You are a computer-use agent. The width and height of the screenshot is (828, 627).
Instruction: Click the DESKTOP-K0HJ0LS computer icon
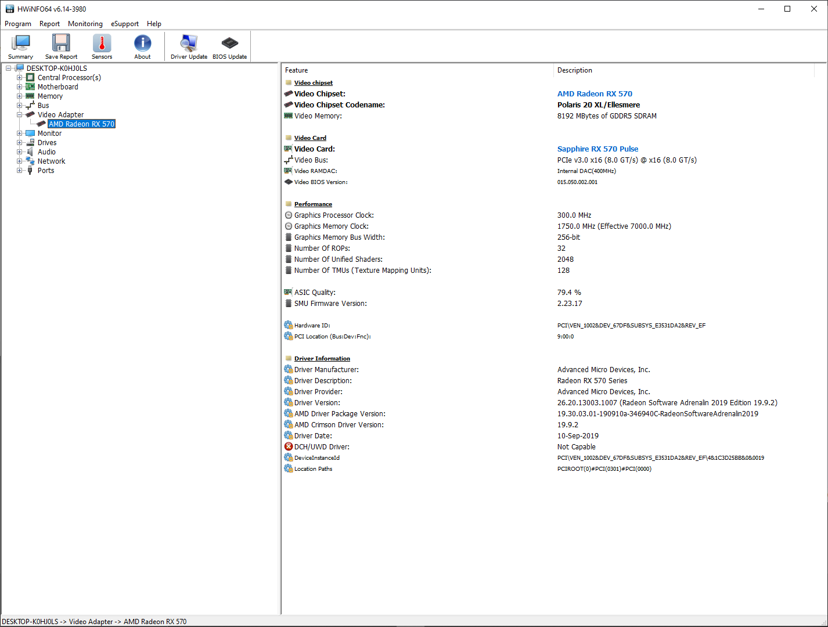(19, 68)
